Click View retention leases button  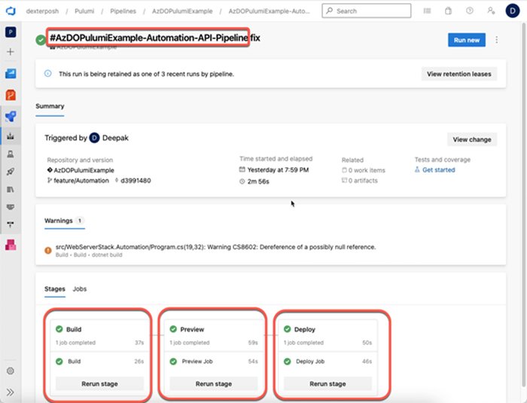tap(458, 74)
